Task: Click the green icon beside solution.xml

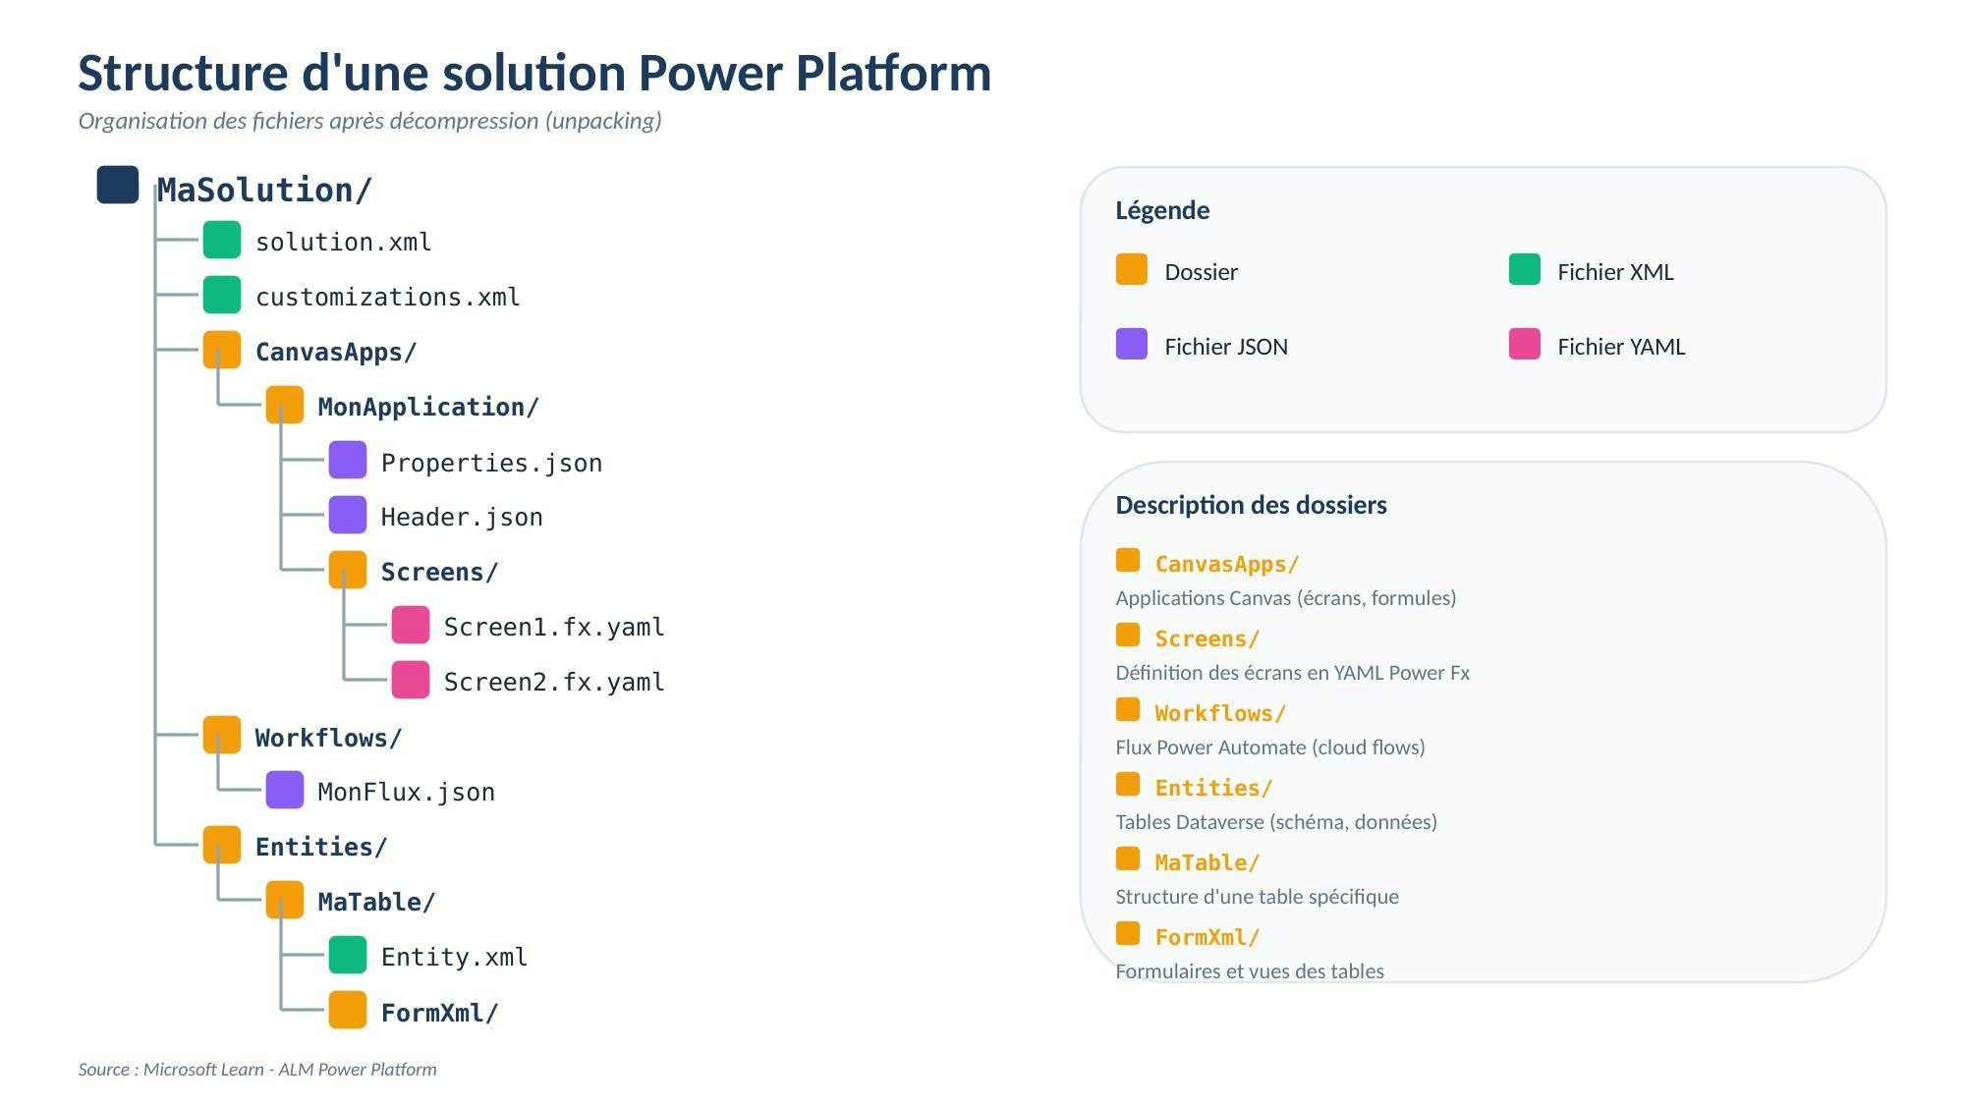Action: click(x=222, y=241)
